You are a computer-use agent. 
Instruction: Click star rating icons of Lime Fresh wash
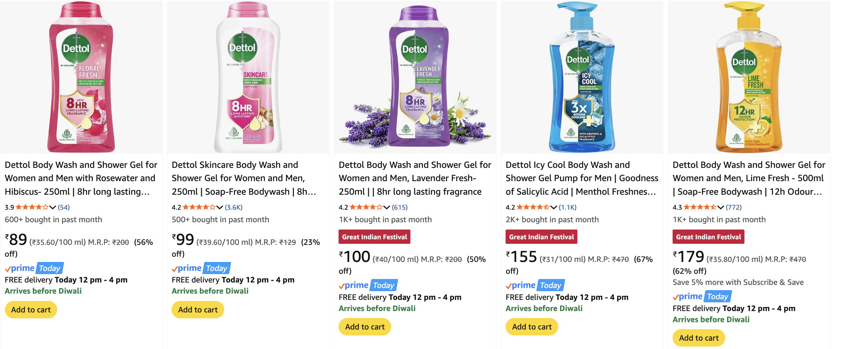point(700,207)
